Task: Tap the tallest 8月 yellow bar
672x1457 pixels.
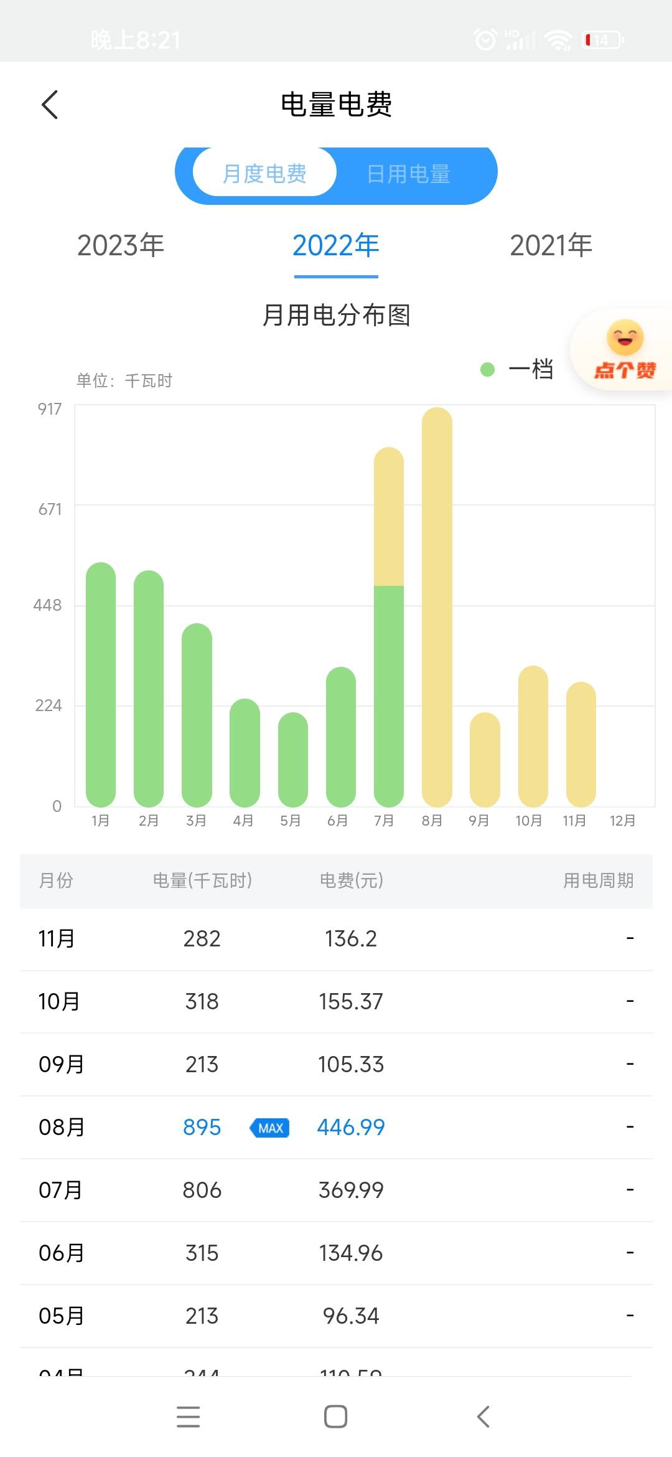Action: tap(437, 607)
